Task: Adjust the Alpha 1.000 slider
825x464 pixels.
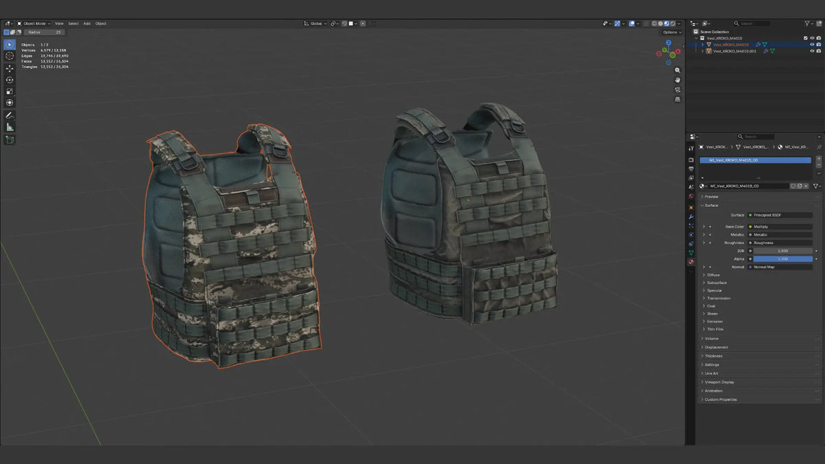Action: (782, 259)
